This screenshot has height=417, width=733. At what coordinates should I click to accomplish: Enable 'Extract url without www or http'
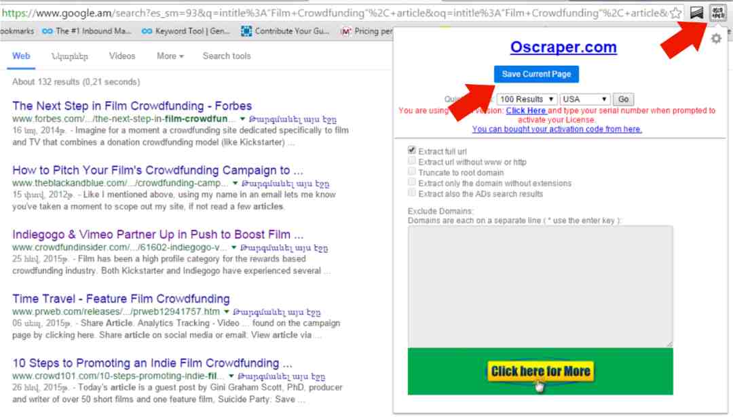click(412, 161)
